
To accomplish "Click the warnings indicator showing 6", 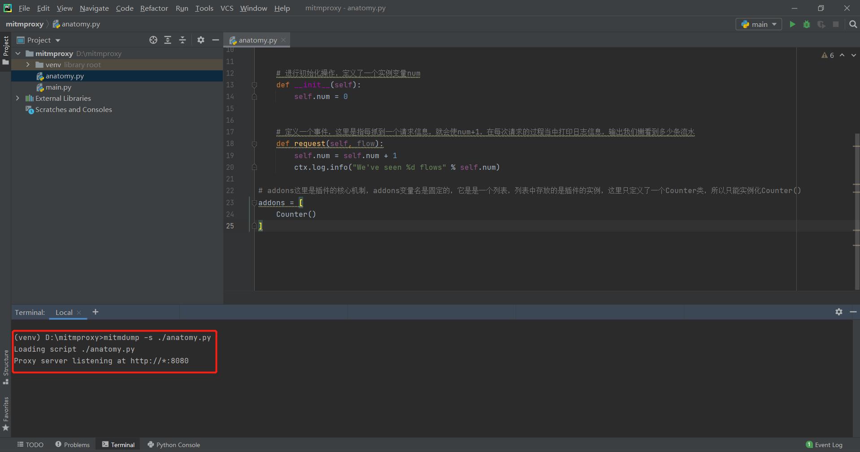I will click(x=828, y=55).
